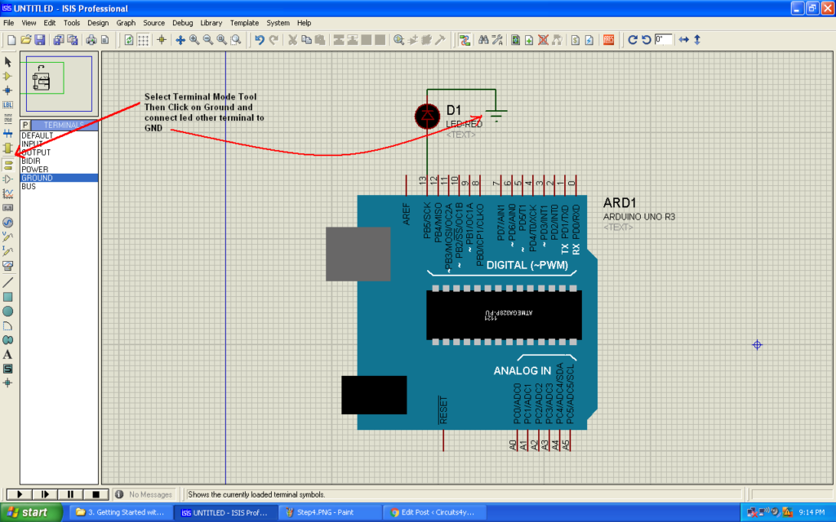Open the Tools menu

(x=72, y=23)
